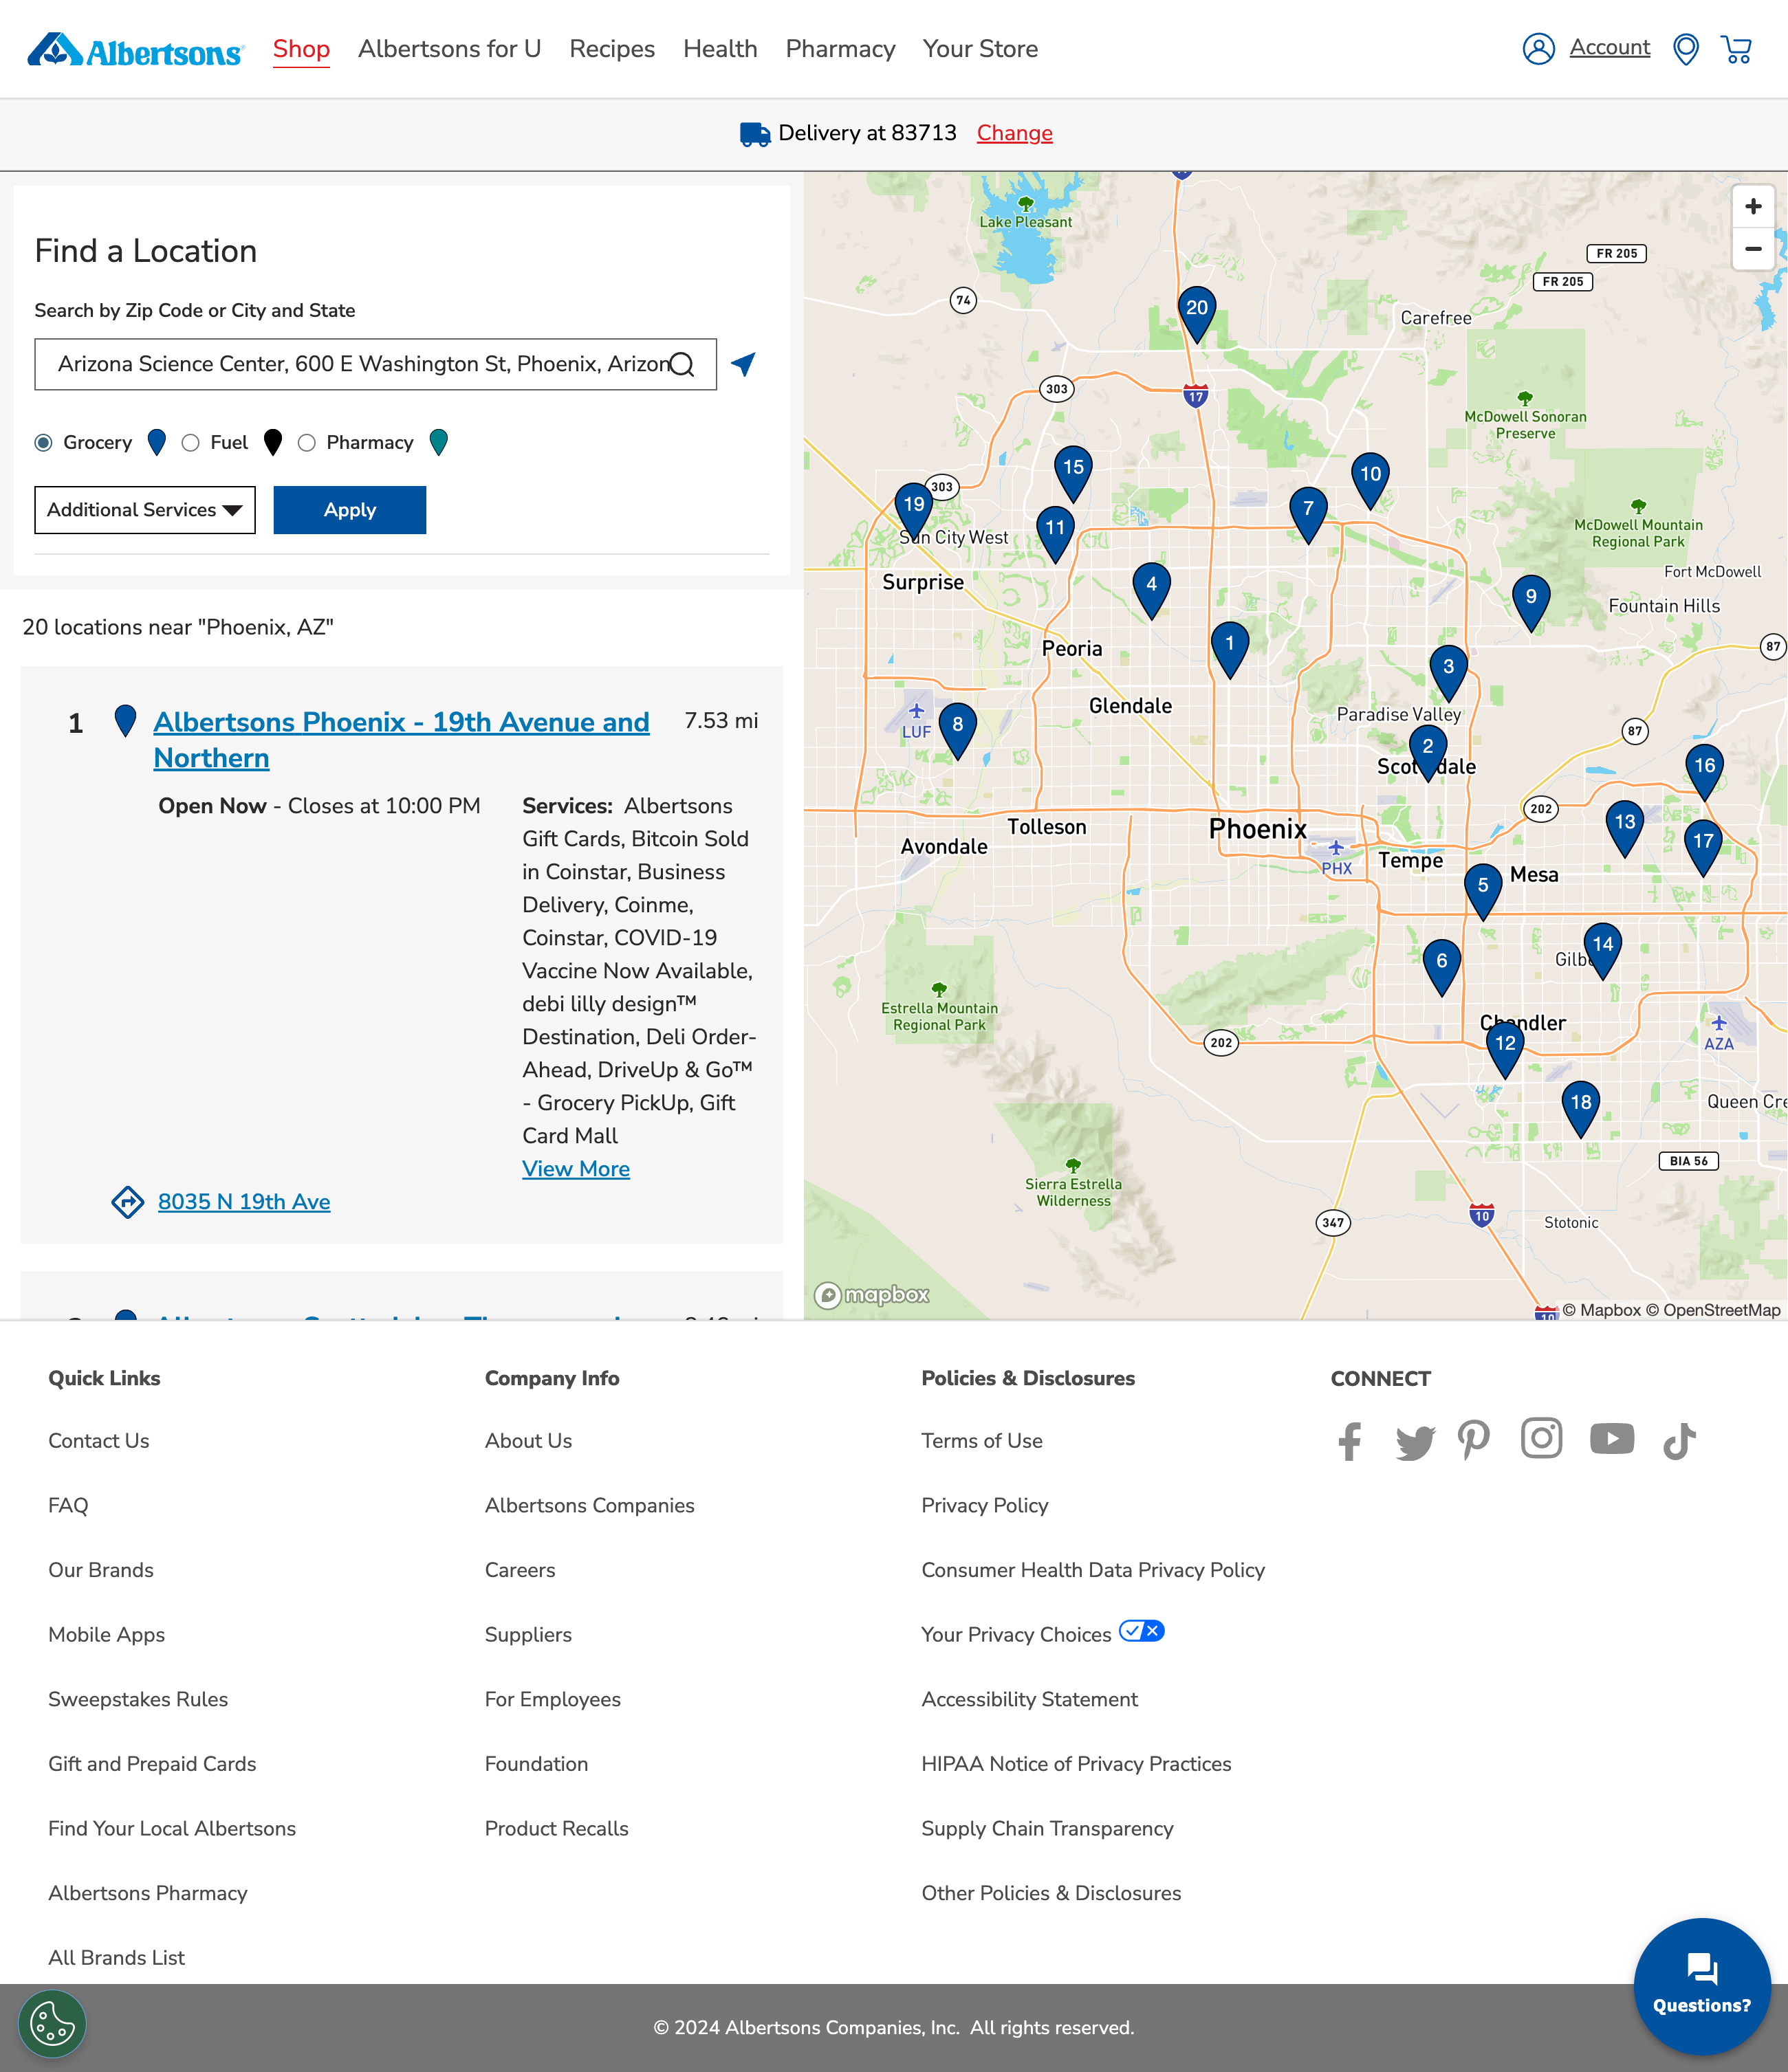Click the directions icon for 8035 N 19th Ave
The height and width of the screenshot is (2072, 1788).
(128, 1202)
